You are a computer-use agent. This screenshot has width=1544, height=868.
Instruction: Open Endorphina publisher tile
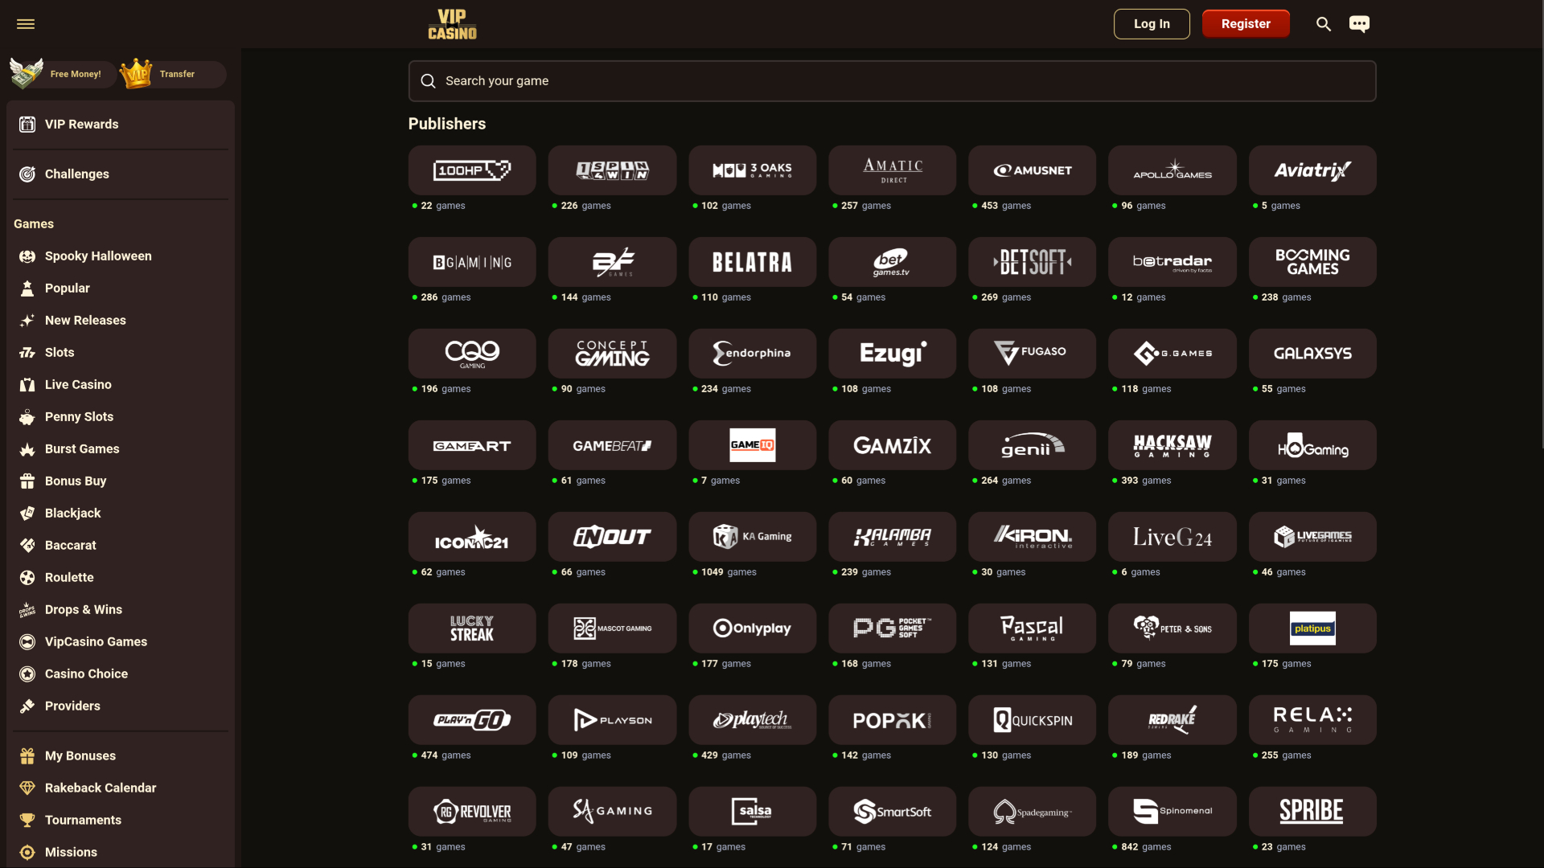point(752,354)
